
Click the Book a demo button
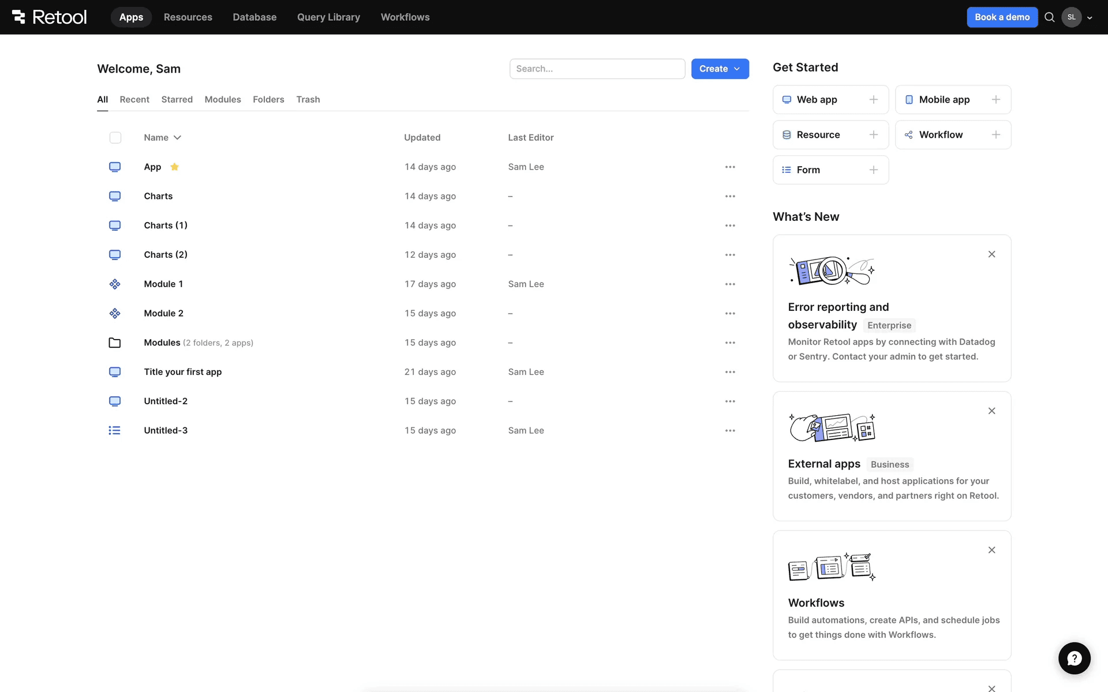1002,17
